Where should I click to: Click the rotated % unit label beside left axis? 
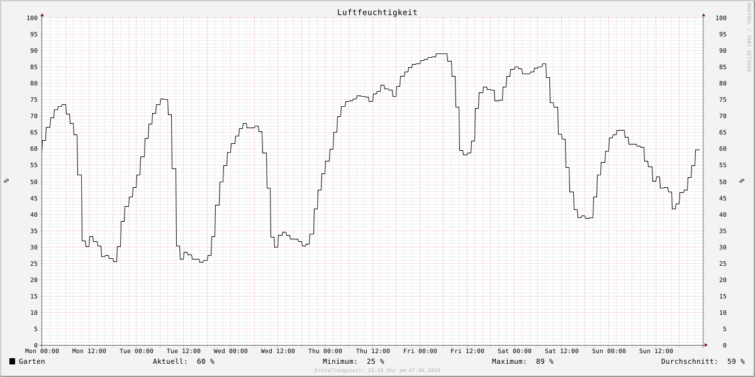6,181
